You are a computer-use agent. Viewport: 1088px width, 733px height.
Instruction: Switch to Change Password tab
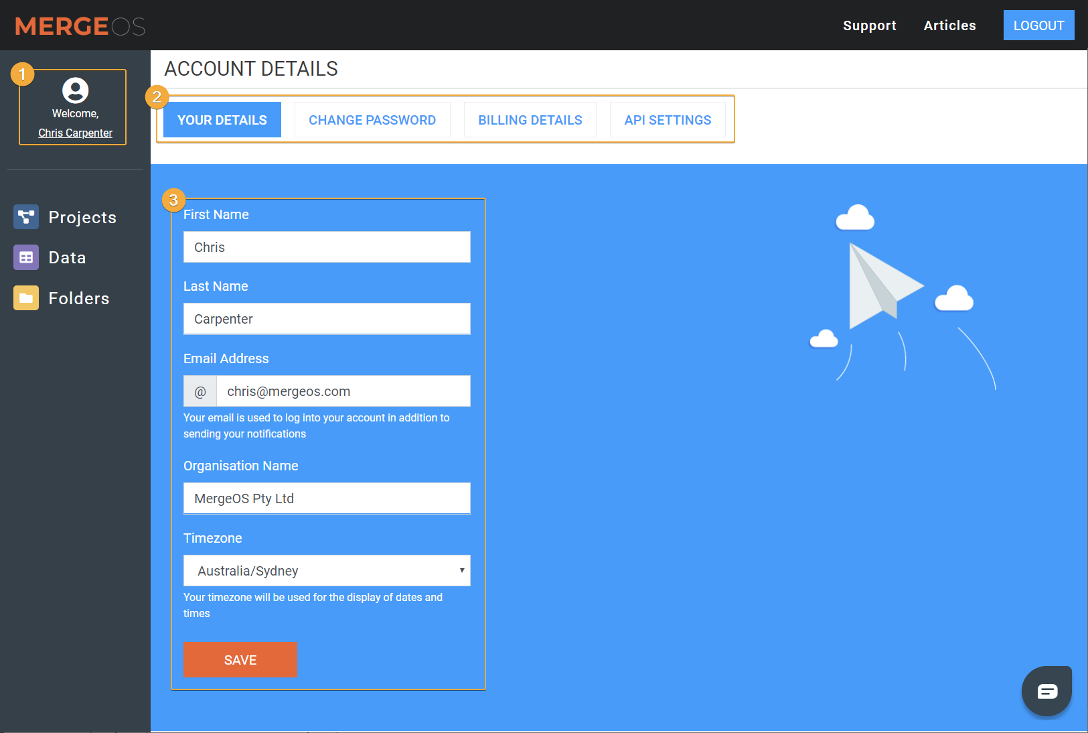[372, 120]
